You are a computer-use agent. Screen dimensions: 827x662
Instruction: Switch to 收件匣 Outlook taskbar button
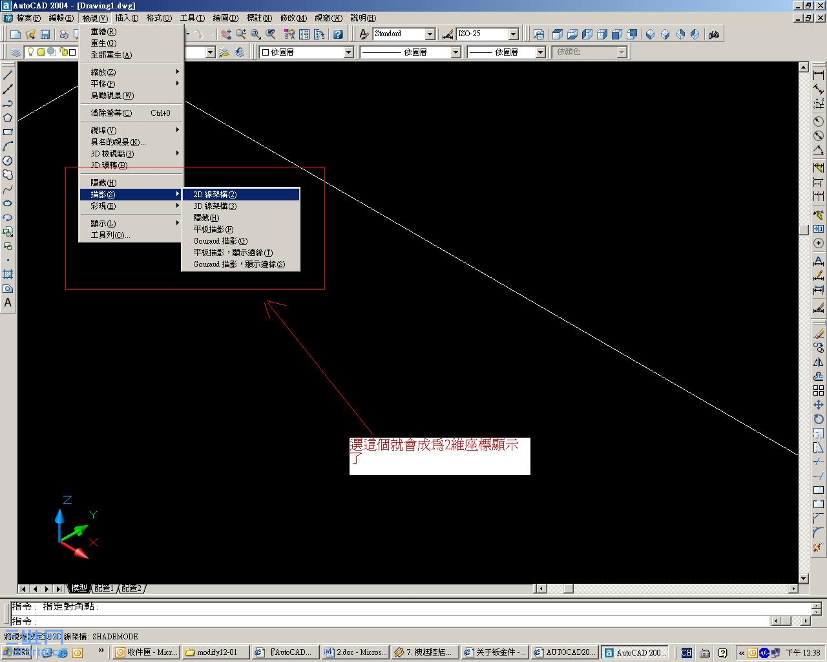(x=146, y=652)
